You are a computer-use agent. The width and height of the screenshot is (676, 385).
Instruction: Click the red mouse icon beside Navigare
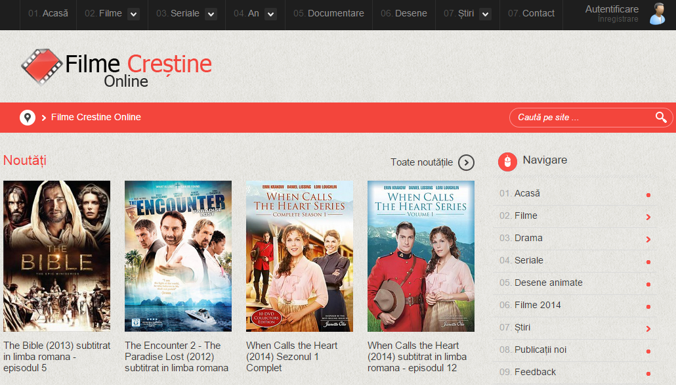point(507,162)
